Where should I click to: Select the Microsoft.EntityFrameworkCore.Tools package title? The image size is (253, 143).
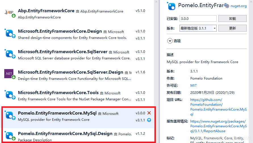[58, 93]
